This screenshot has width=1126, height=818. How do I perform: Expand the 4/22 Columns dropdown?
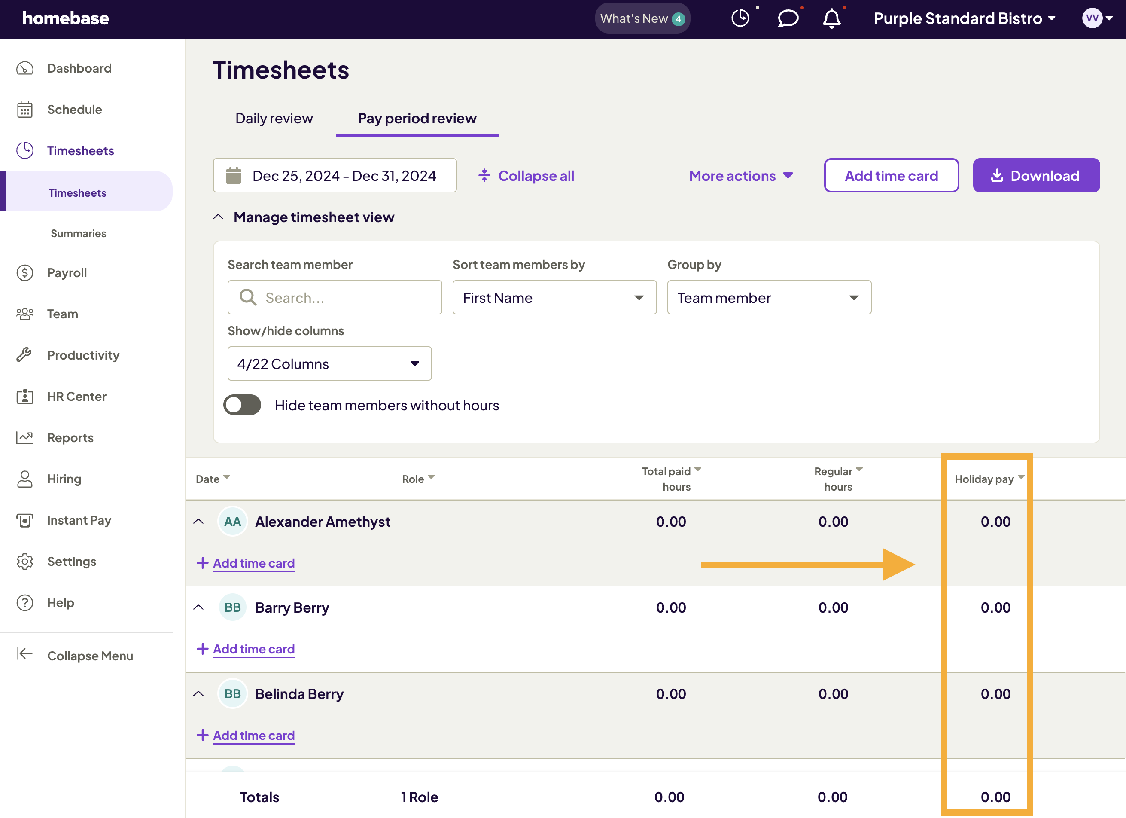[x=329, y=363]
